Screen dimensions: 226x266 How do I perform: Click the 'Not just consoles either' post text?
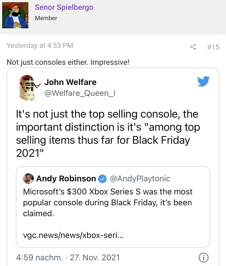[x=68, y=62]
